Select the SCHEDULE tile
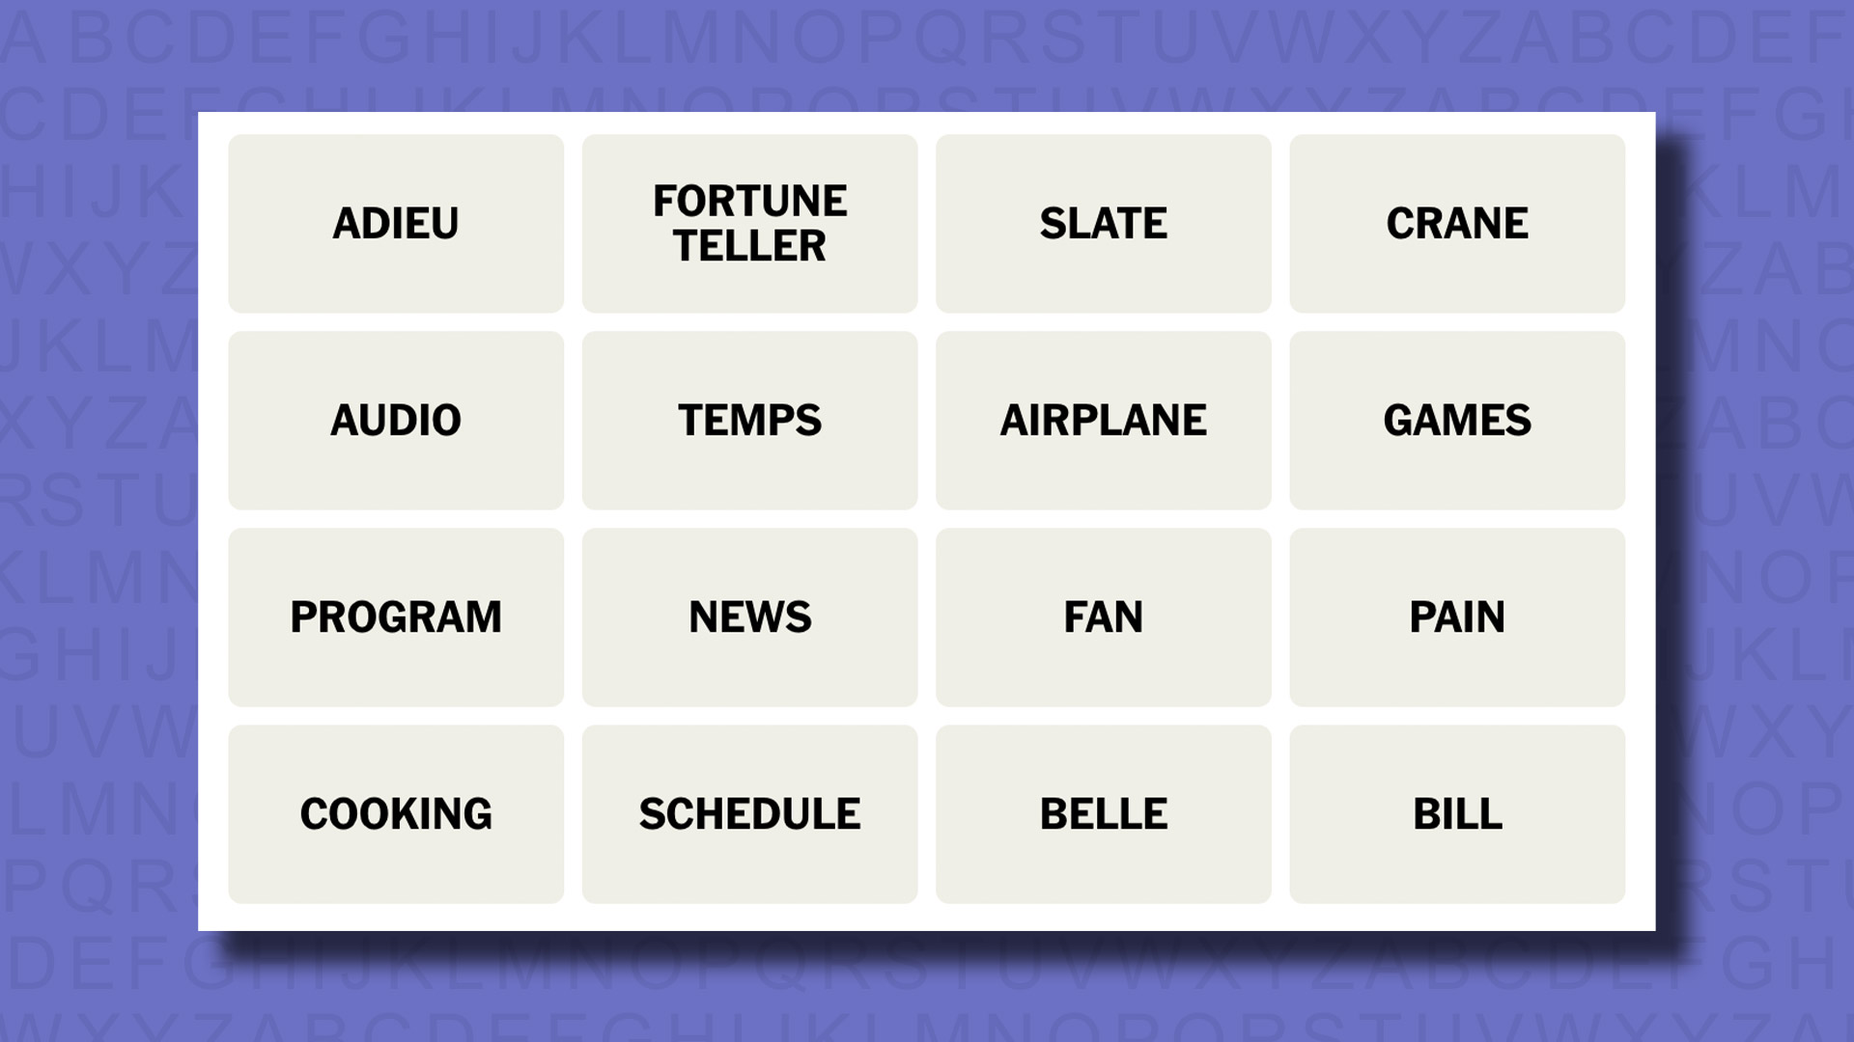 (x=748, y=813)
